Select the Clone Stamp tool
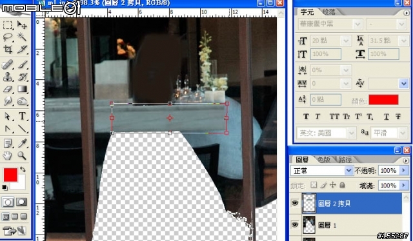This screenshot has width=413, height=241. pos(8,77)
